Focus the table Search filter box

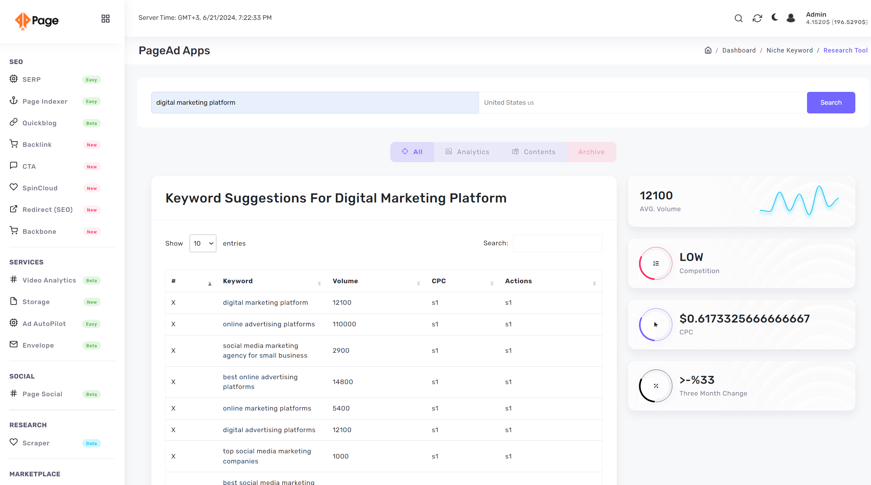[x=558, y=243]
